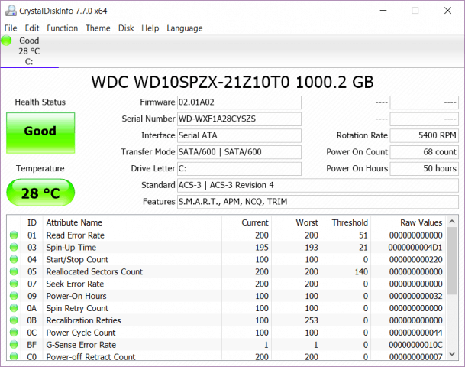Select the Start/Stop Count row text

tap(77, 260)
